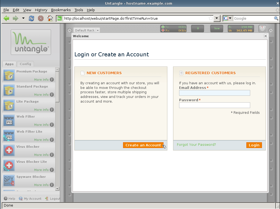The image size is (280, 209).
Task: Click the browser Forward arrow
Action: pos(16,18)
